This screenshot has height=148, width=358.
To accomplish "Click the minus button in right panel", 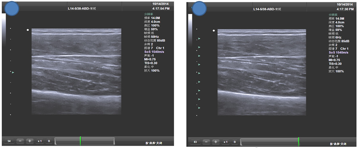I will coord(206,142).
